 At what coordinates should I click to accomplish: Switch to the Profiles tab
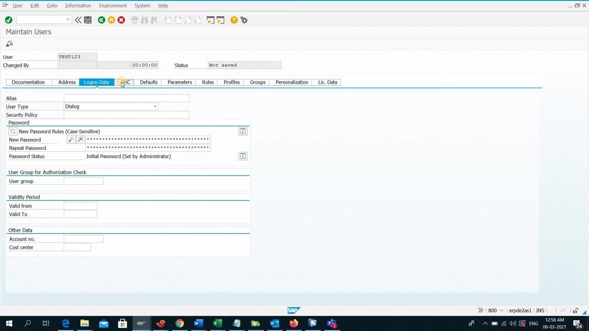pyautogui.click(x=232, y=82)
